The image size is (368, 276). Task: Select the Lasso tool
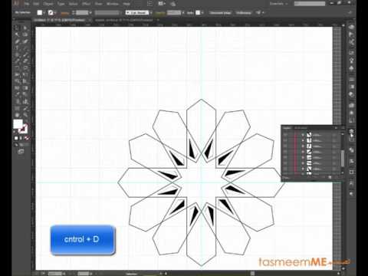click(x=25, y=34)
